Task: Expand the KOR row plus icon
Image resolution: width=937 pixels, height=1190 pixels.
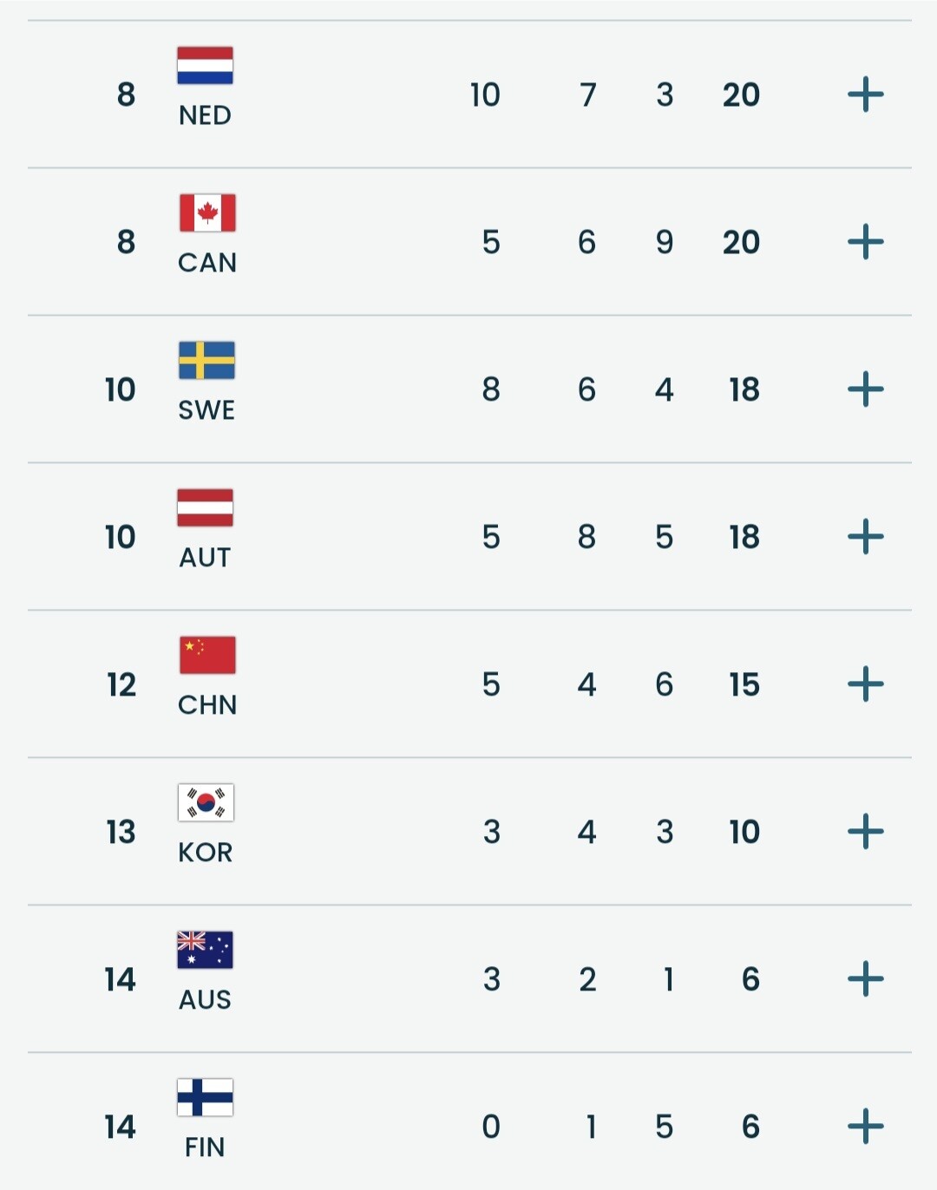Action: pos(865,832)
